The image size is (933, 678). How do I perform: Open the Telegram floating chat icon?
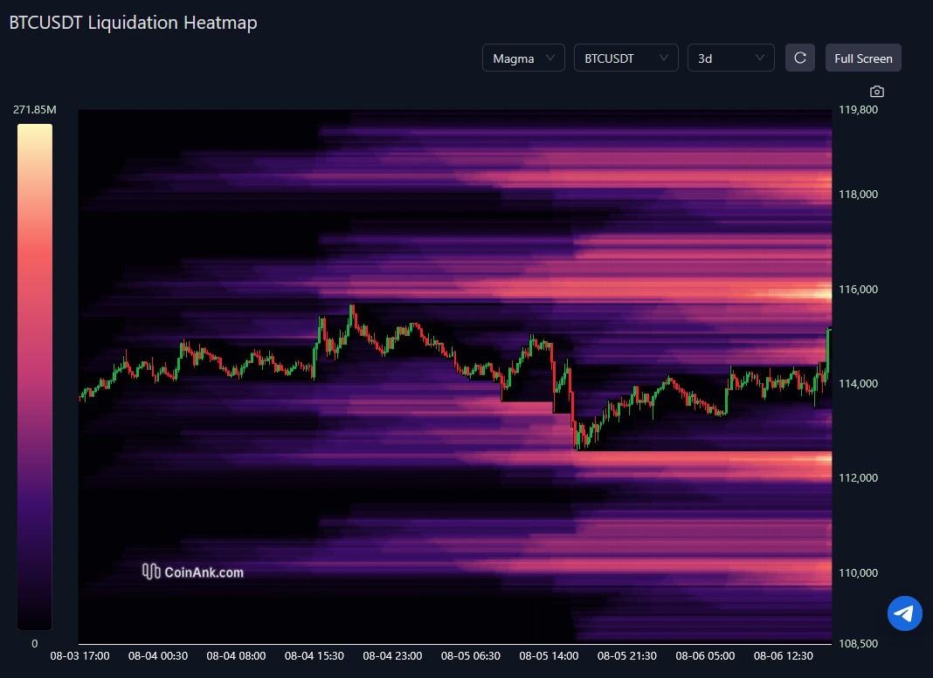tap(904, 613)
